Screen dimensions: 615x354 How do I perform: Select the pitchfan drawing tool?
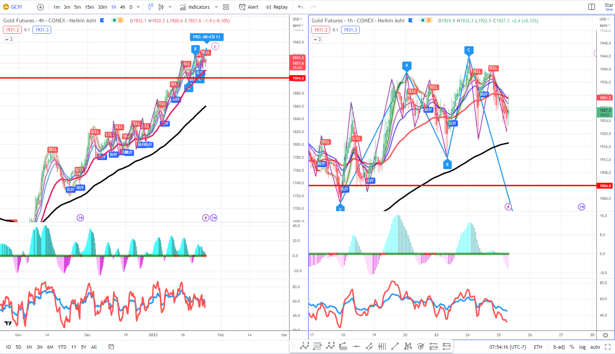pyautogui.click(x=343, y=346)
